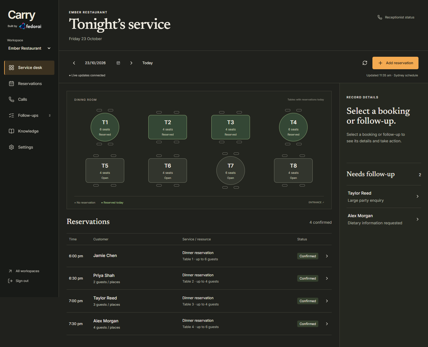Select reserved round table T4

pos(293,127)
